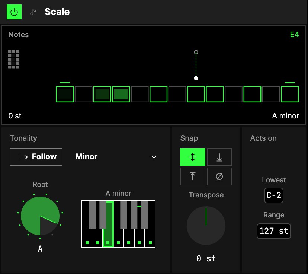The height and width of the screenshot is (274, 308).
Task: Click the Transpose knob
Action: (x=206, y=226)
